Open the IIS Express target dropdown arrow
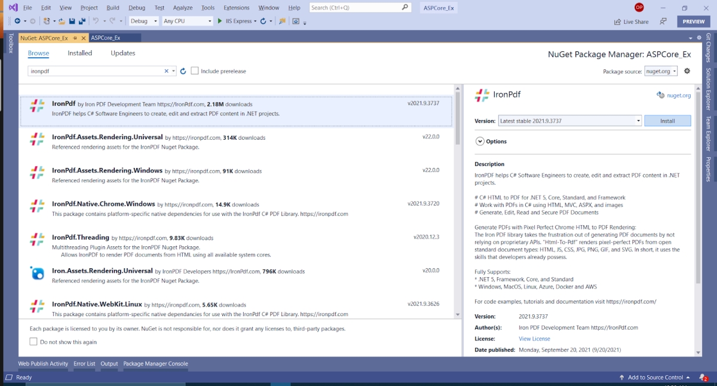This screenshot has height=386, width=717. tap(255, 21)
